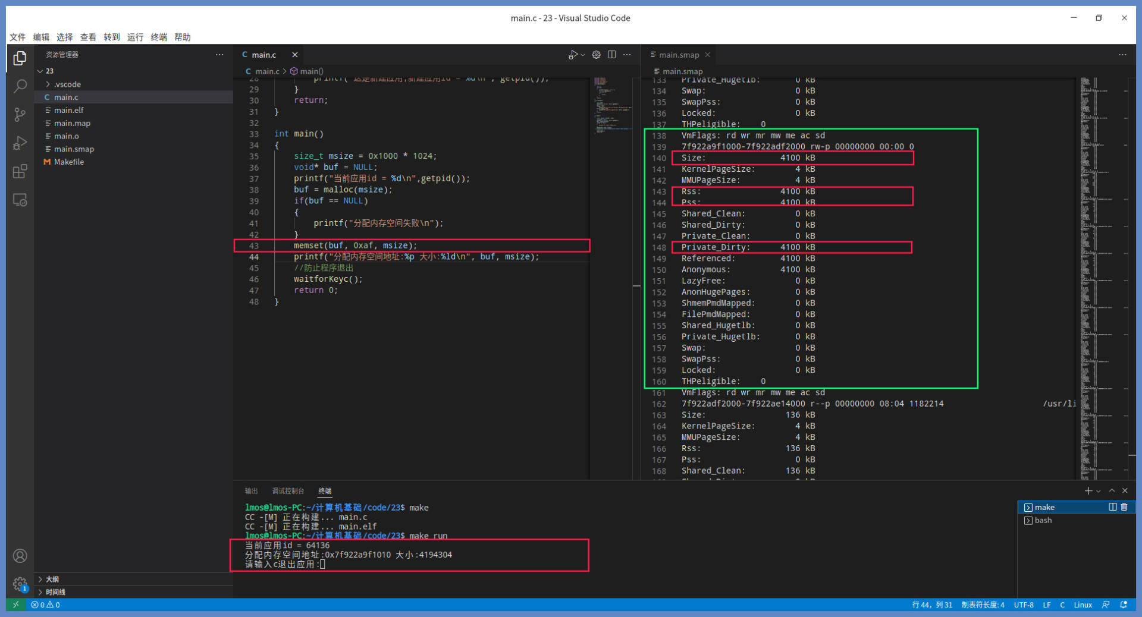Open the run button dropdown arrow

(x=583, y=55)
